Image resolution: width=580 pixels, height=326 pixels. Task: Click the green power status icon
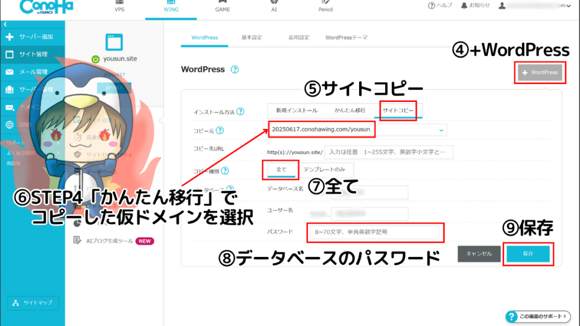coord(95,59)
